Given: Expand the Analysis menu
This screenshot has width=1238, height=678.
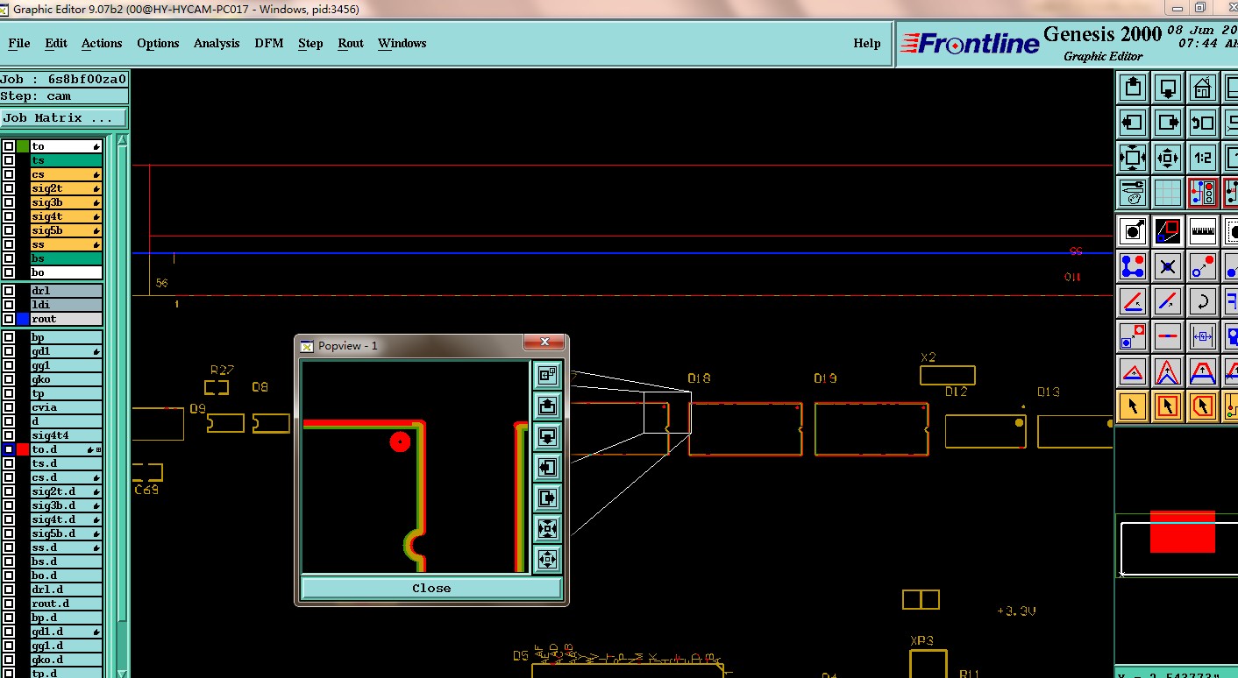Looking at the screenshot, I should (x=217, y=43).
